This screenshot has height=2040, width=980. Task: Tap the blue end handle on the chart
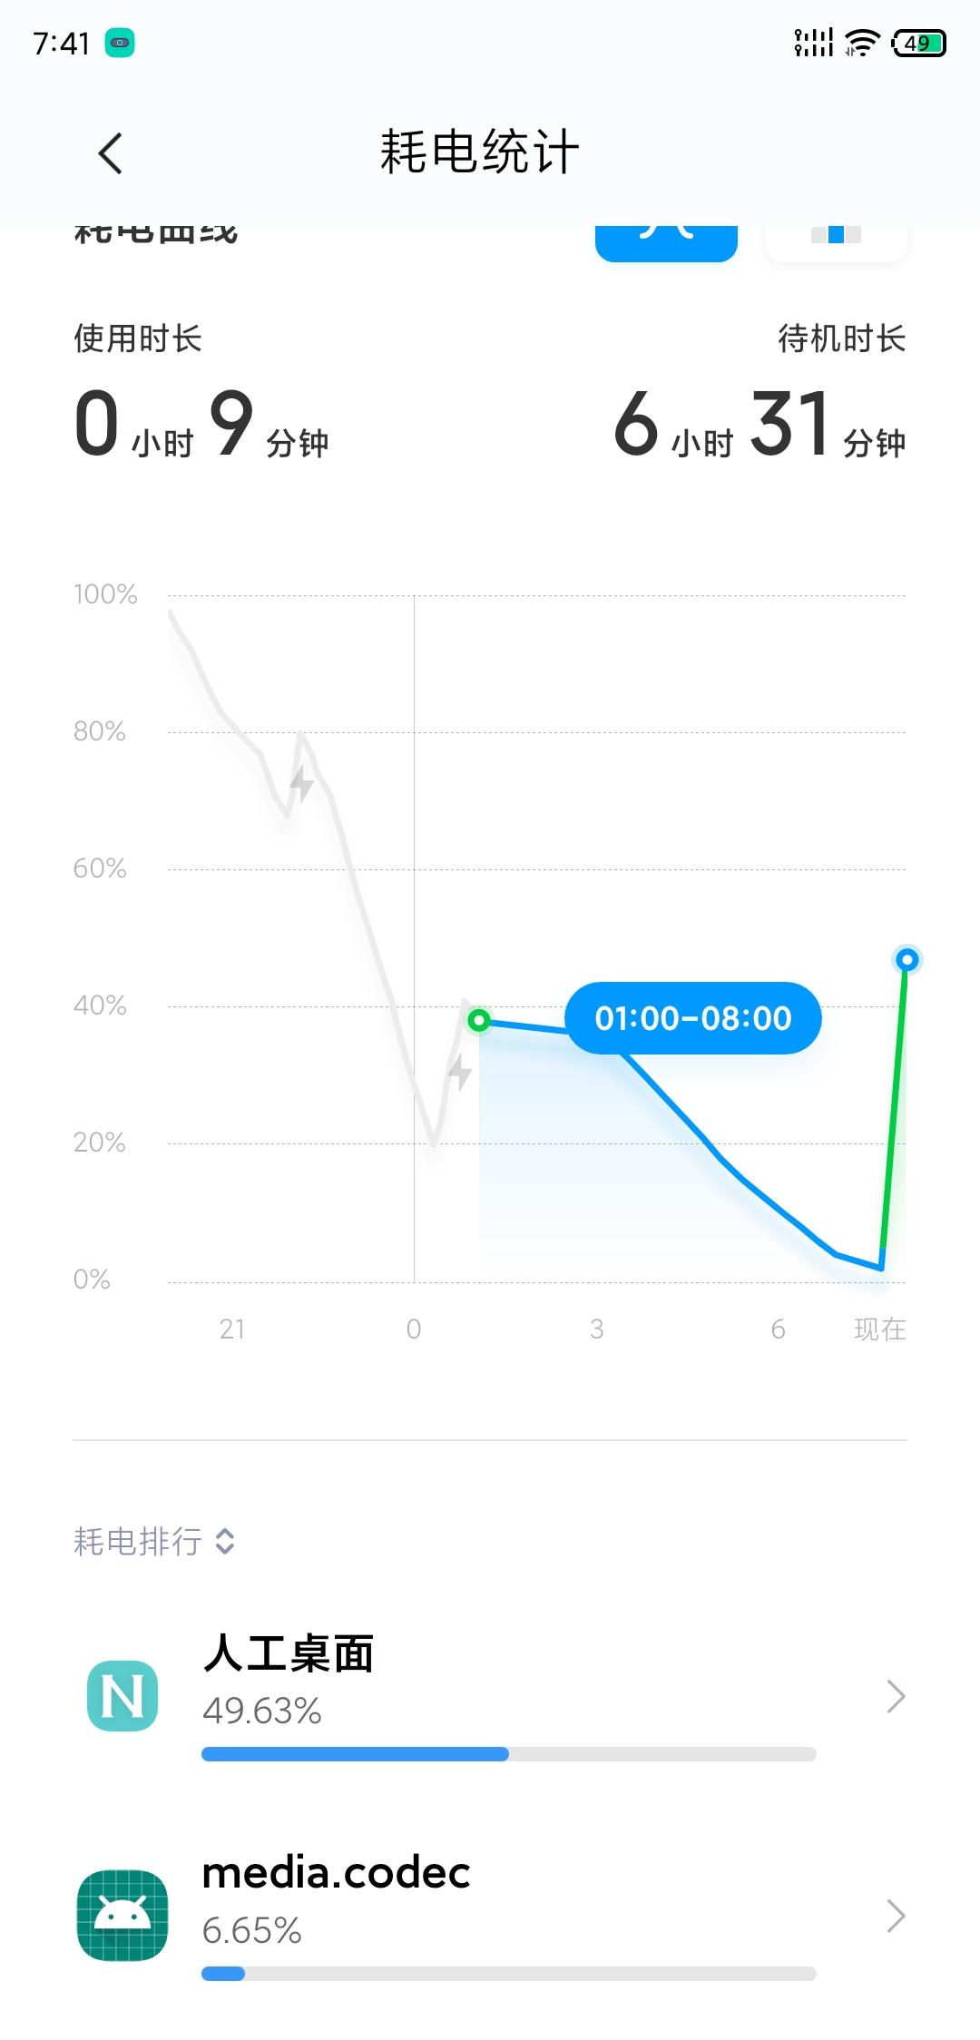click(906, 959)
